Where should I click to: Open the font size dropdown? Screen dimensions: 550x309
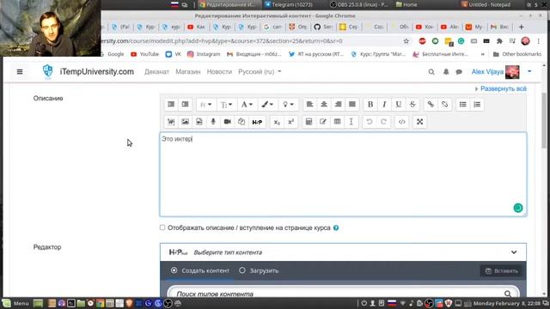coord(226,105)
